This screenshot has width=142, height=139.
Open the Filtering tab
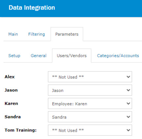37,34
